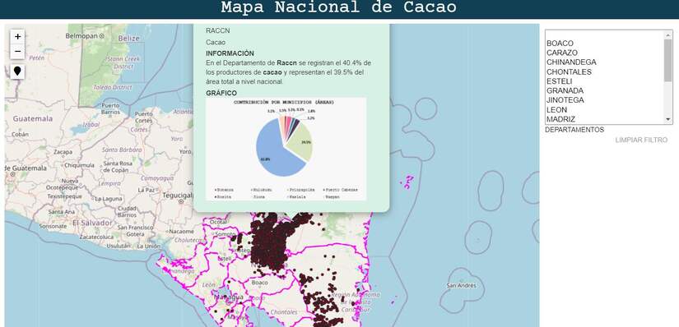Click Tegucigalpa label on the map
679x327 pixels.
(178, 196)
